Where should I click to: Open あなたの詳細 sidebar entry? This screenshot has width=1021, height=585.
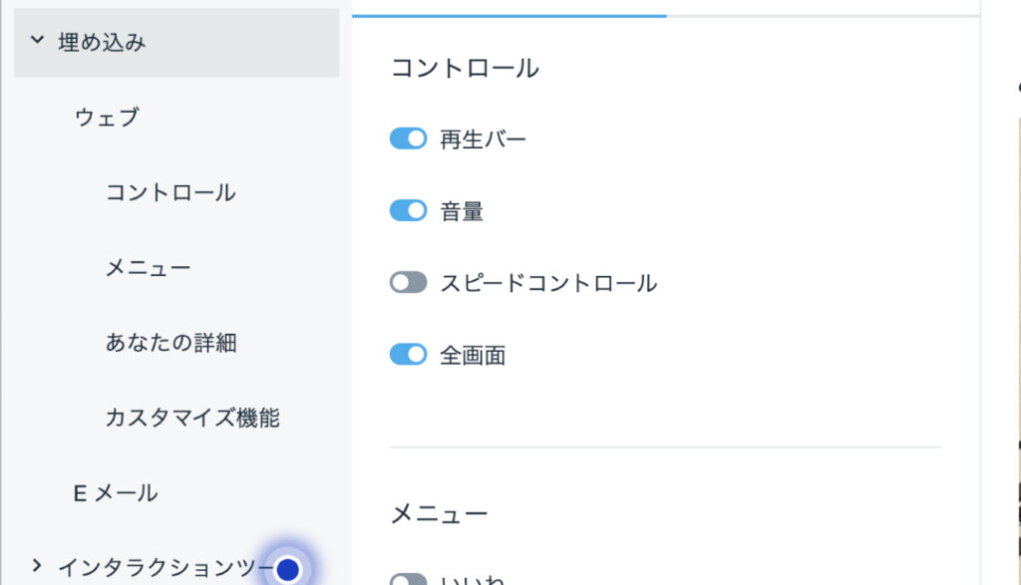pos(170,342)
